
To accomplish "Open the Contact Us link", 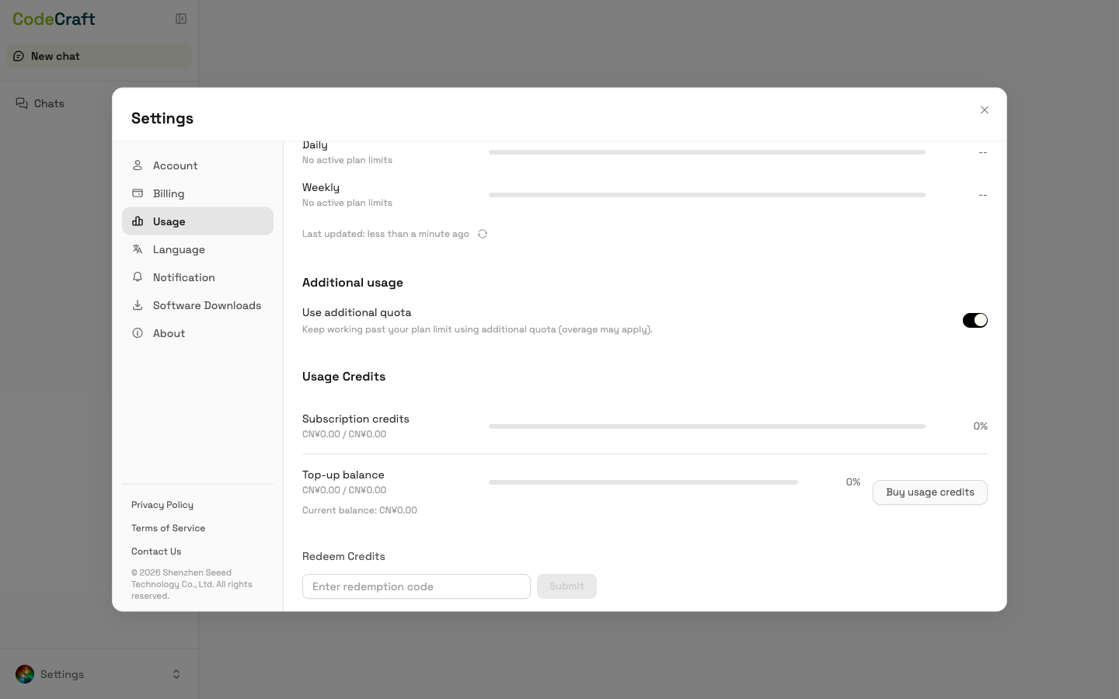I will 156,551.
